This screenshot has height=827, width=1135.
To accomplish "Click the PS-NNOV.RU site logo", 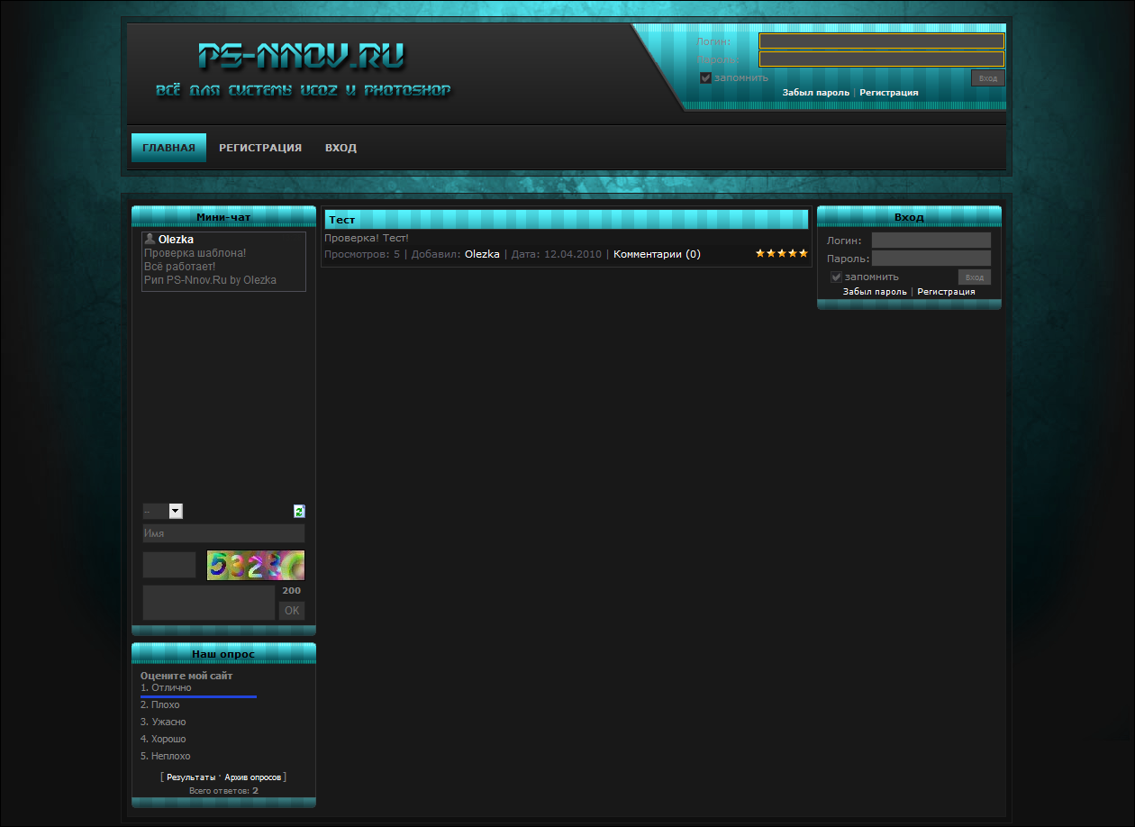I will click(301, 57).
